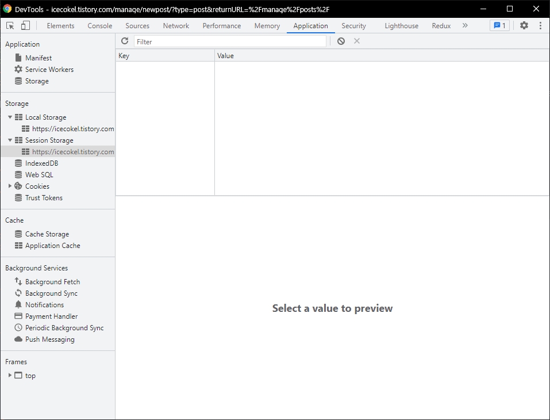Switch to the Console tab
This screenshot has height=420, width=550.
(99, 26)
